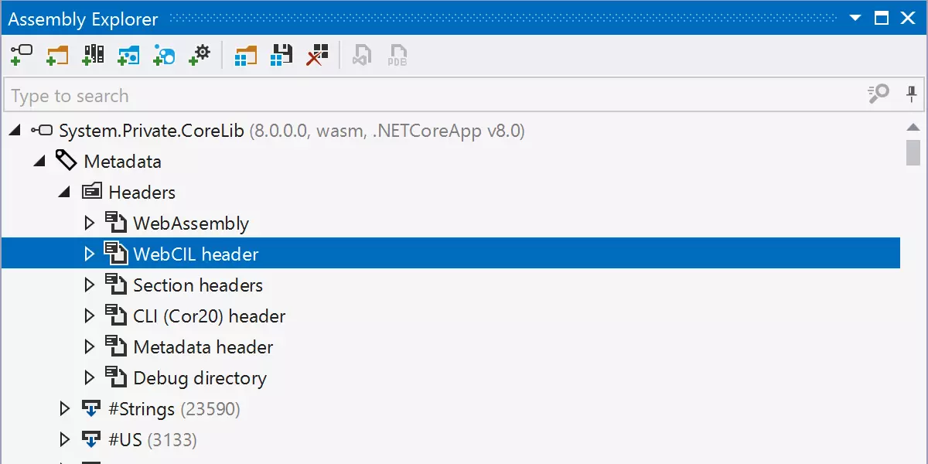
Task: Save the assembly list with floppy icon
Action: 281,54
